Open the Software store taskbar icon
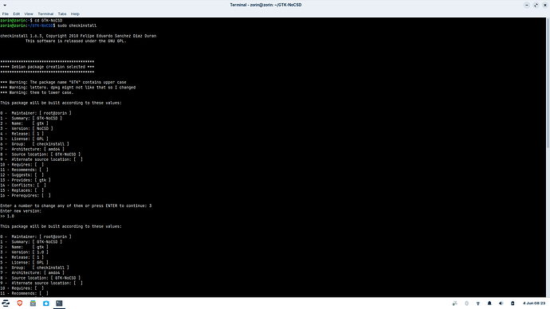The width and height of the screenshot is (550, 309). [x=46, y=303]
